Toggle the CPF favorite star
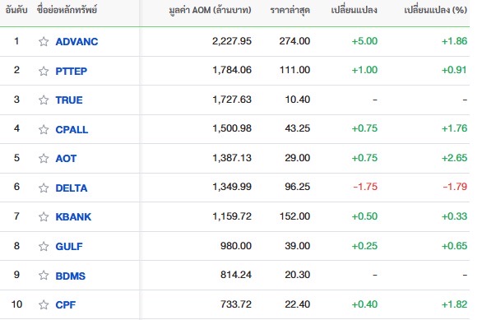482x320 pixels. (x=44, y=304)
